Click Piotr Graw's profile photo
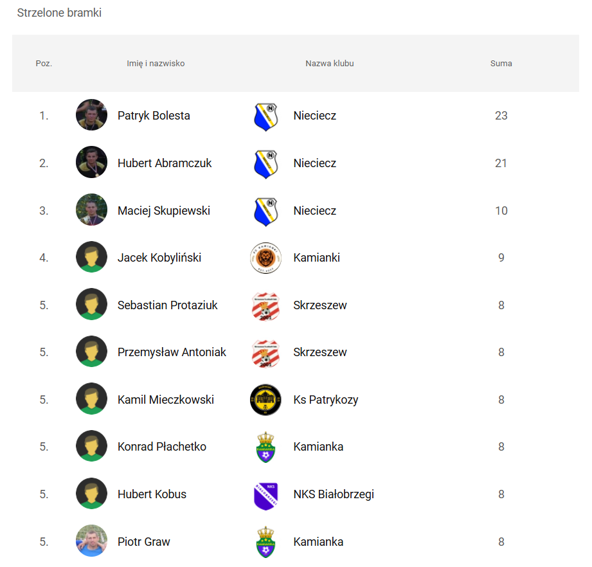Viewport: 592px width, 567px height. [x=91, y=541]
